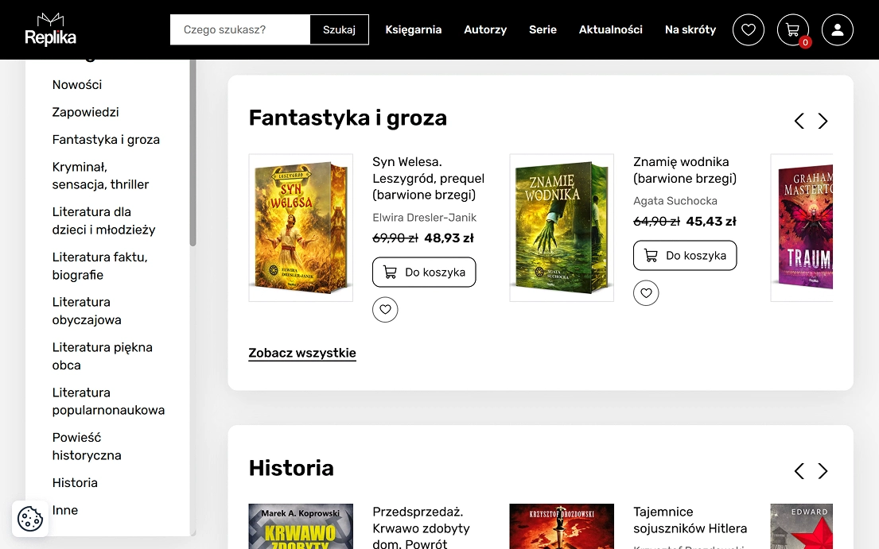Screen dimensions: 879x549
Task: Open the wishlist heart icon in header
Action: point(749,29)
